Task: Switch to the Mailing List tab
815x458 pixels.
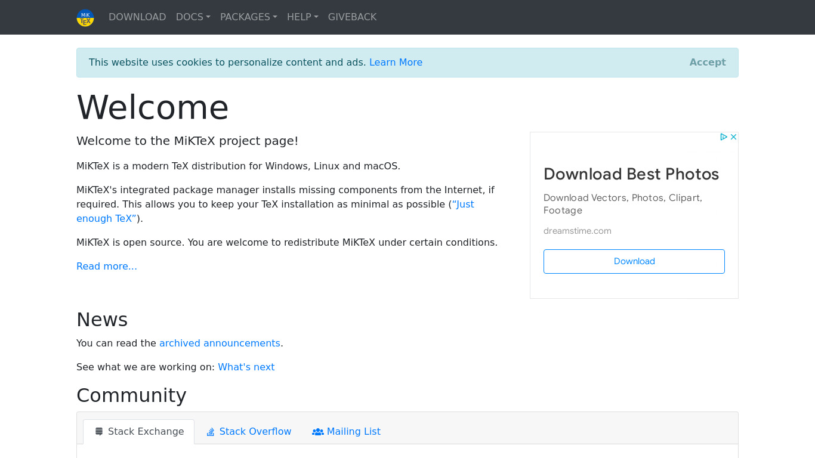Action: (346, 431)
